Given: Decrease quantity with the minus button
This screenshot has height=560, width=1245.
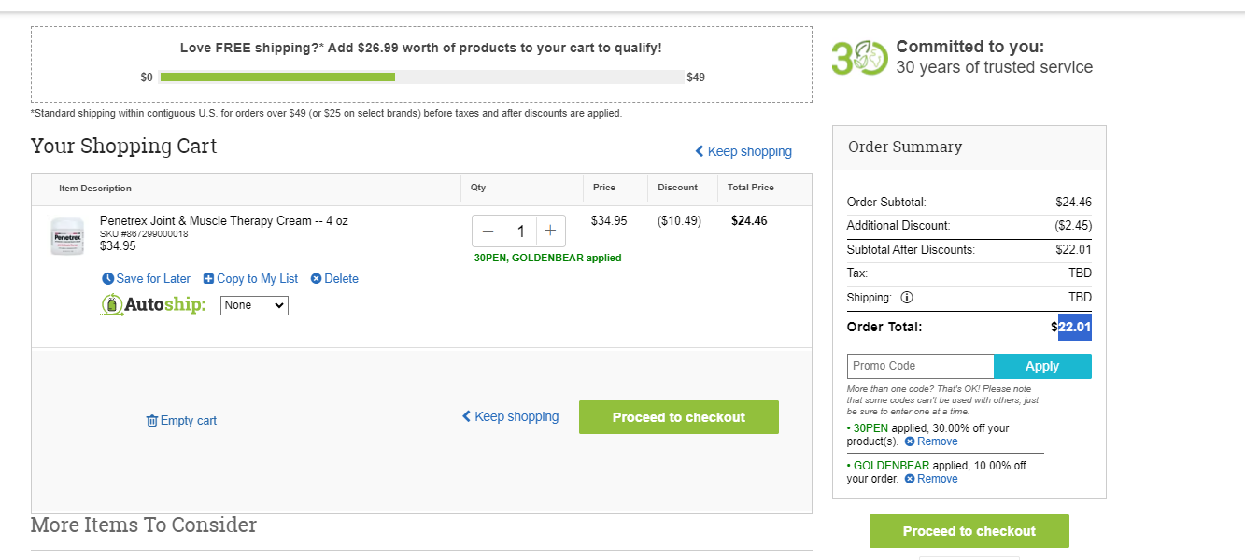Looking at the screenshot, I should pos(488,231).
